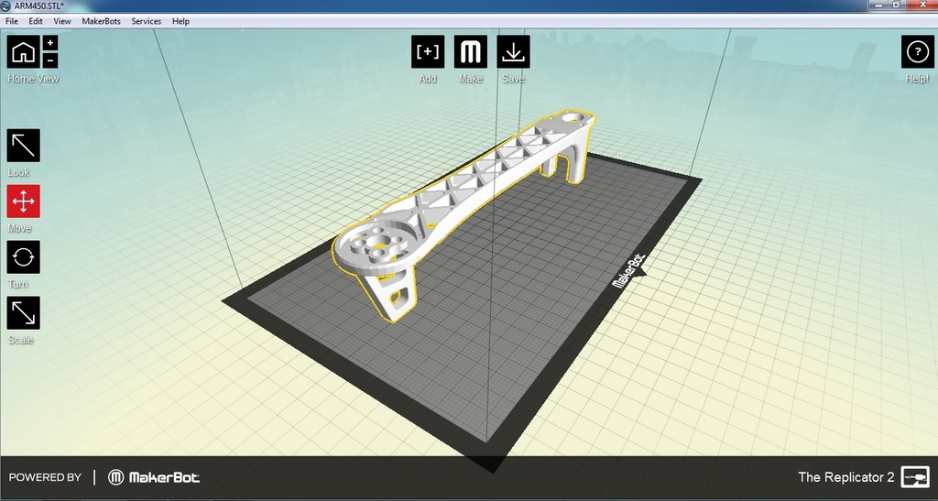Click the MakerBot logo in footer

(x=154, y=477)
